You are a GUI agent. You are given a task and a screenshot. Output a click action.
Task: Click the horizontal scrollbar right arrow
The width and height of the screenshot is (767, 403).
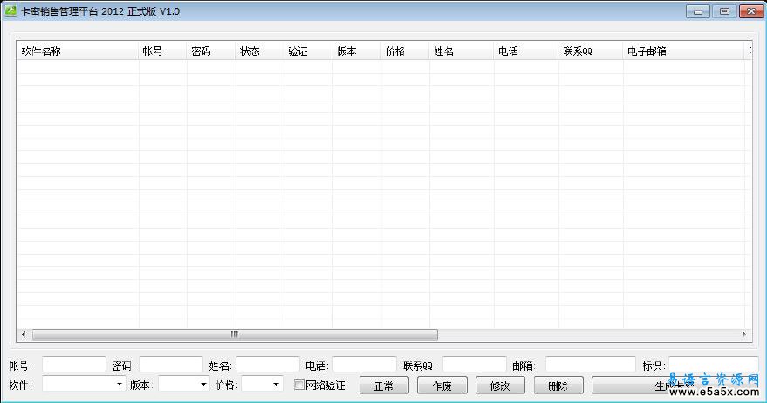743,335
